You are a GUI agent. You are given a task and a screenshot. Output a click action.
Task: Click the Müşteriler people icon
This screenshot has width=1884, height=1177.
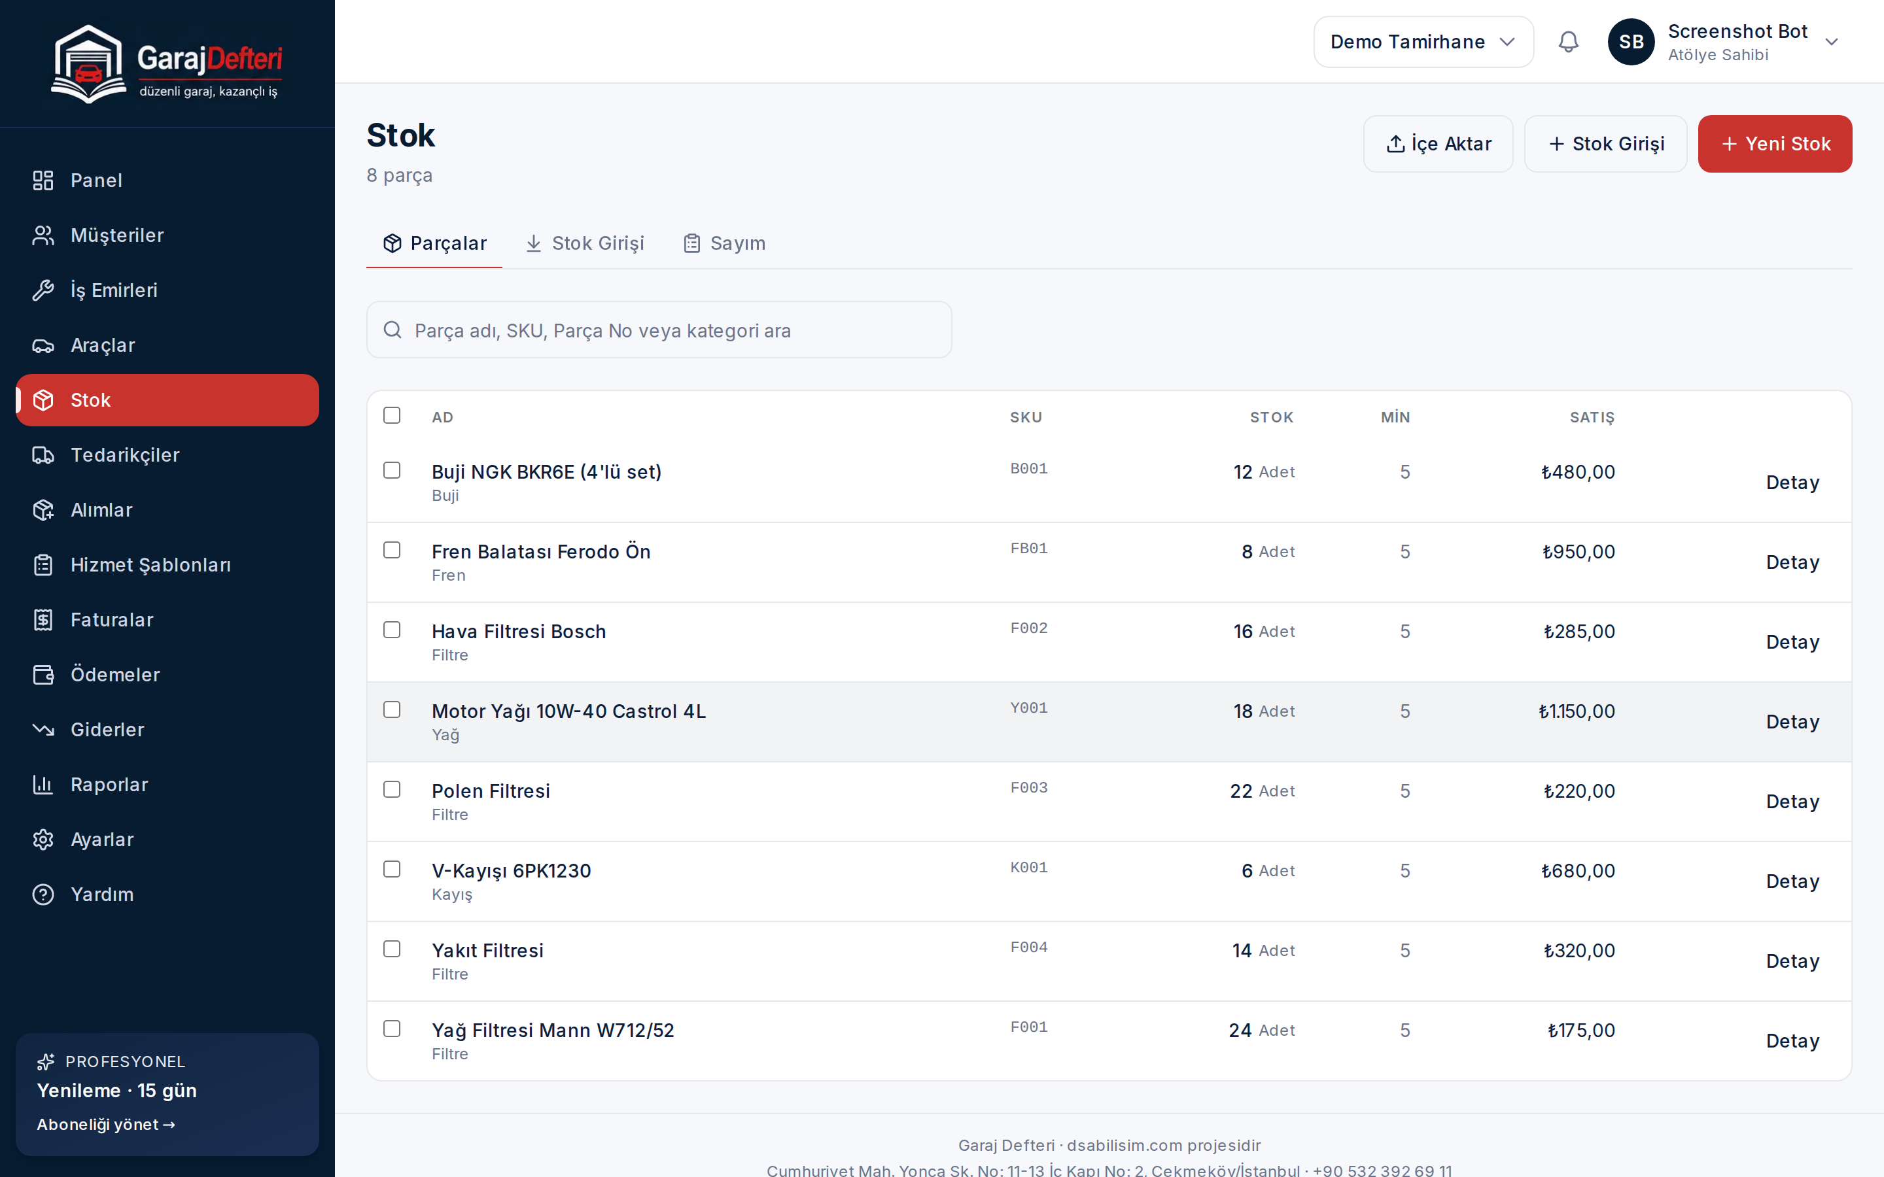(43, 235)
